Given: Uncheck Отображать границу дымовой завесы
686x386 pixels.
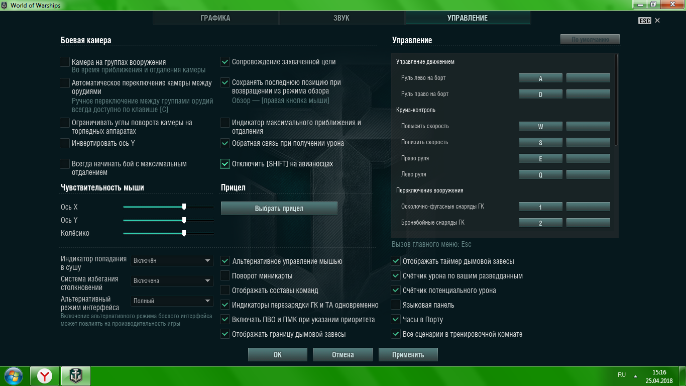Looking at the screenshot, I should pyautogui.click(x=225, y=334).
